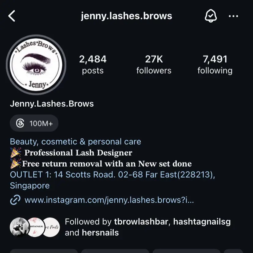This screenshot has width=253, height=253.
Task: Open the www.instagram.com/jenny.lashes.brows link
Action: (x=109, y=200)
